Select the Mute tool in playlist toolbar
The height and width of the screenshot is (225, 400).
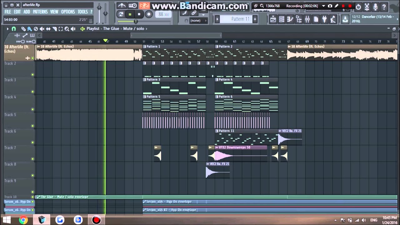(x=42, y=29)
